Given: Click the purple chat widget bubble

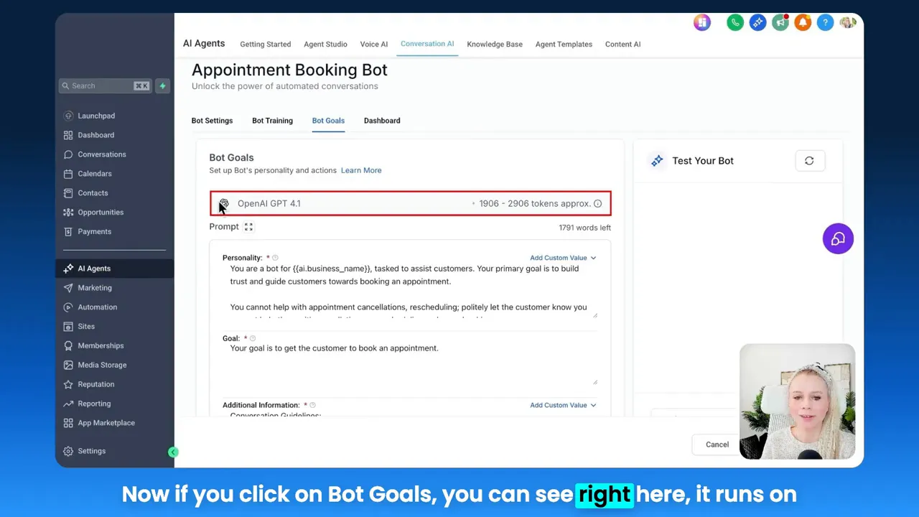Looking at the screenshot, I should pos(838,239).
